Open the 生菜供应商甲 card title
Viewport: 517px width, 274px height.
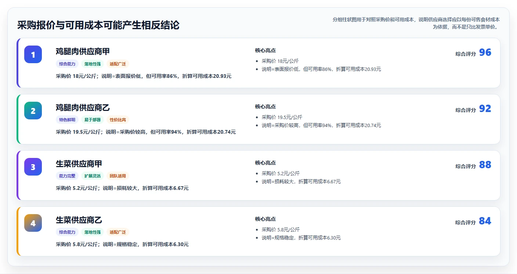(79, 164)
